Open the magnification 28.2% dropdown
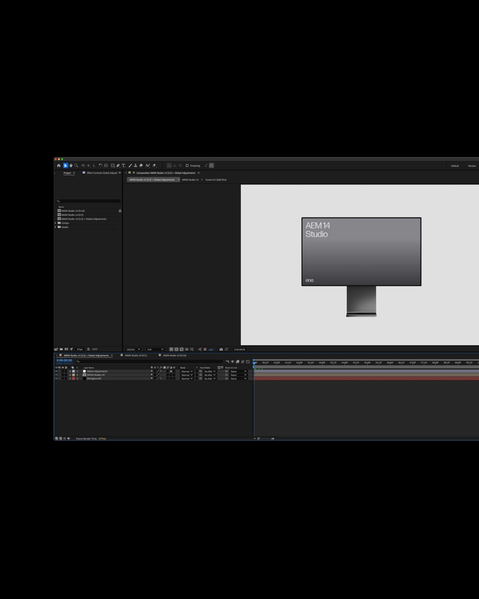The image size is (479, 599). (x=133, y=349)
